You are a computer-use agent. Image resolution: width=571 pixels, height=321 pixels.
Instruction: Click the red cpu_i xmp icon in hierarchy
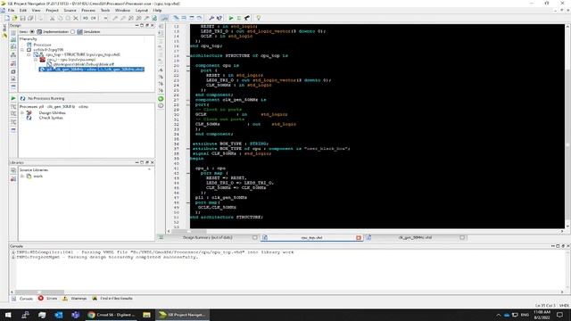(42, 60)
